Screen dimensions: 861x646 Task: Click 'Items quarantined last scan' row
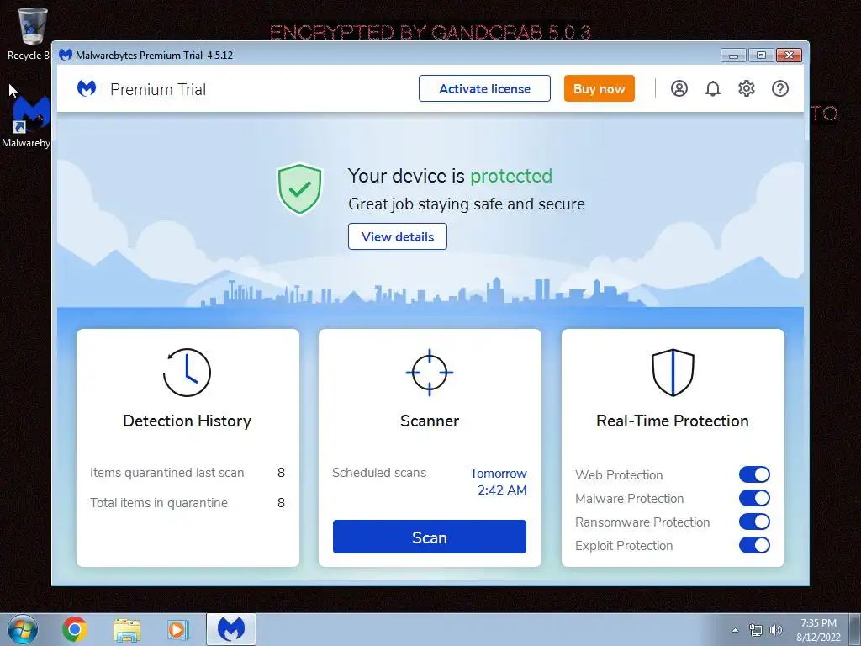point(188,473)
